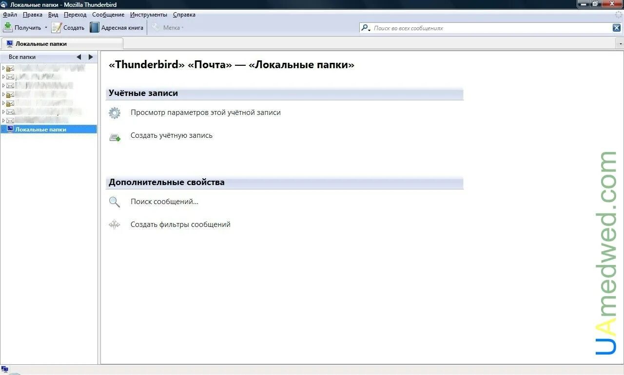Open the tab list dropdown at tab bar end
The image size is (624, 375).
[x=620, y=44]
